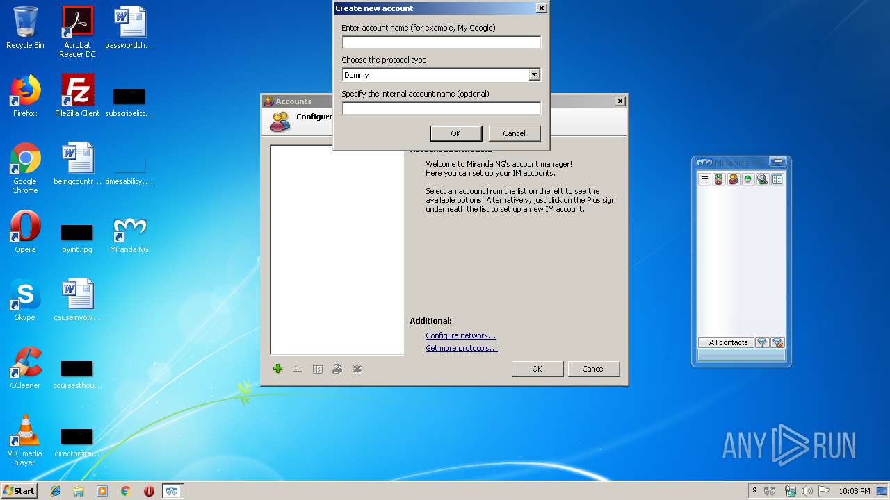Select the Skype desktop shortcut

point(25,300)
